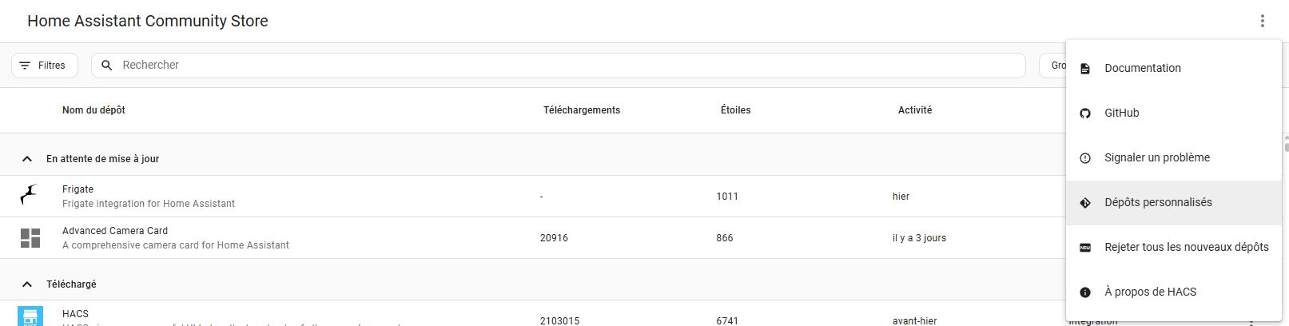Sort by 'Activité' column header
Screen dimensions: 1289x326
pos(915,110)
